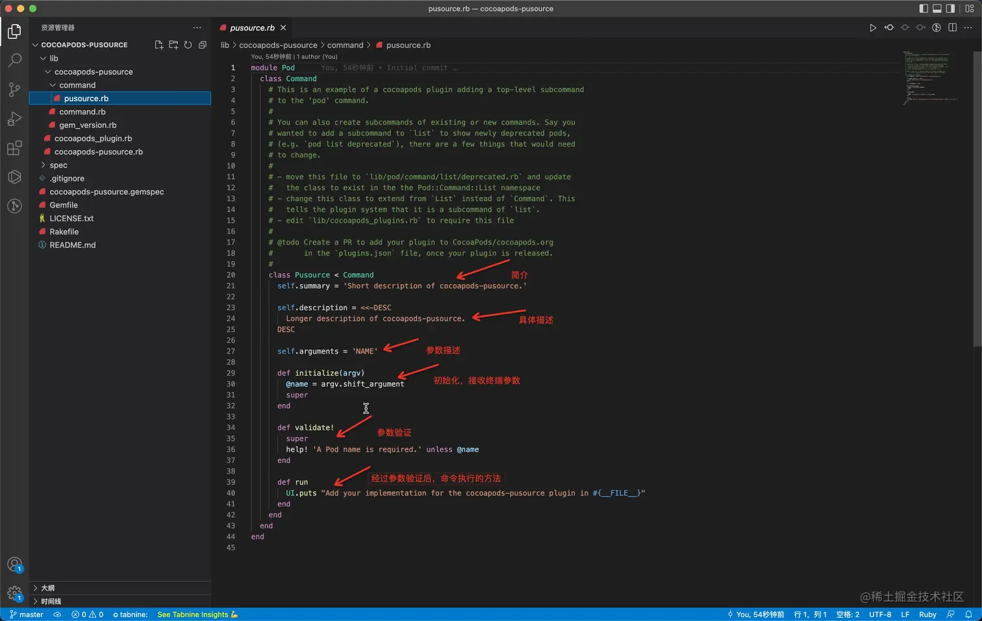982x621 pixels.
Task: Open line and column indicator 行 1, 列 1
Action: [810, 615]
